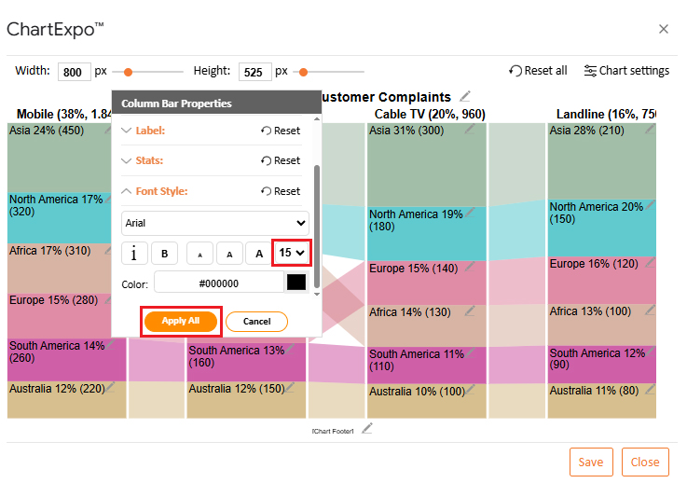
Task: Select the largest font size A button
Action: coord(259,253)
